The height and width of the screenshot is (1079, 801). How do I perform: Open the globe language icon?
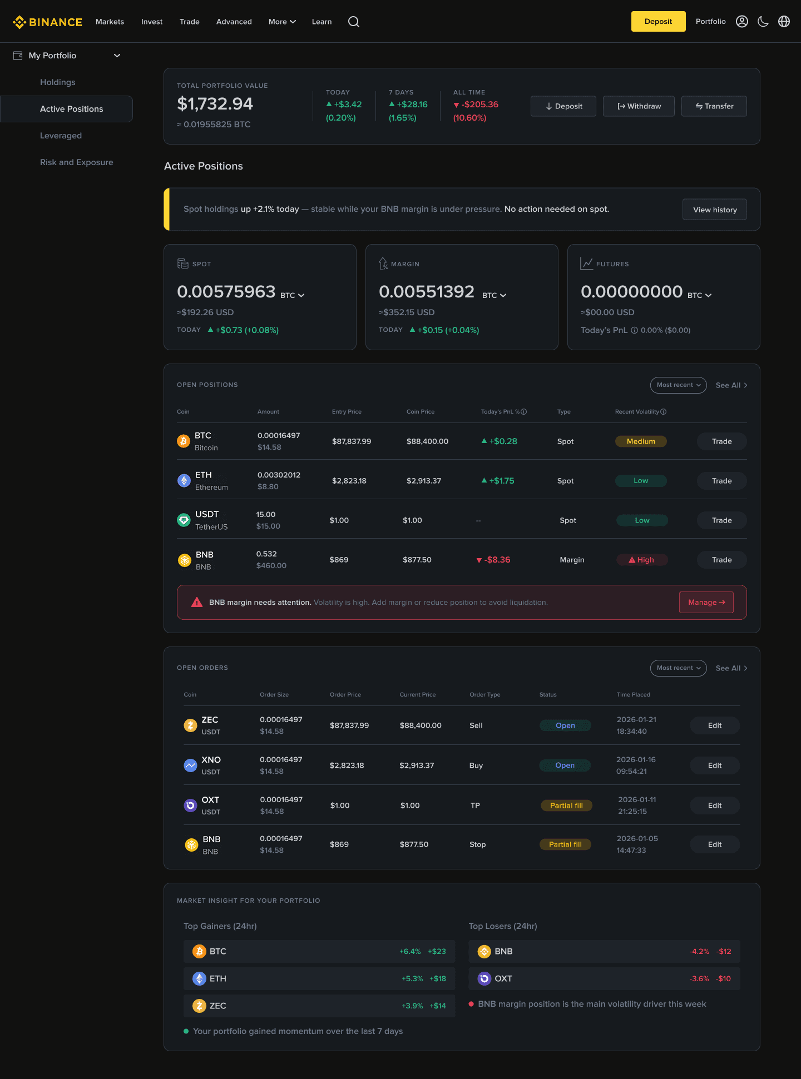[x=784, y=22]
